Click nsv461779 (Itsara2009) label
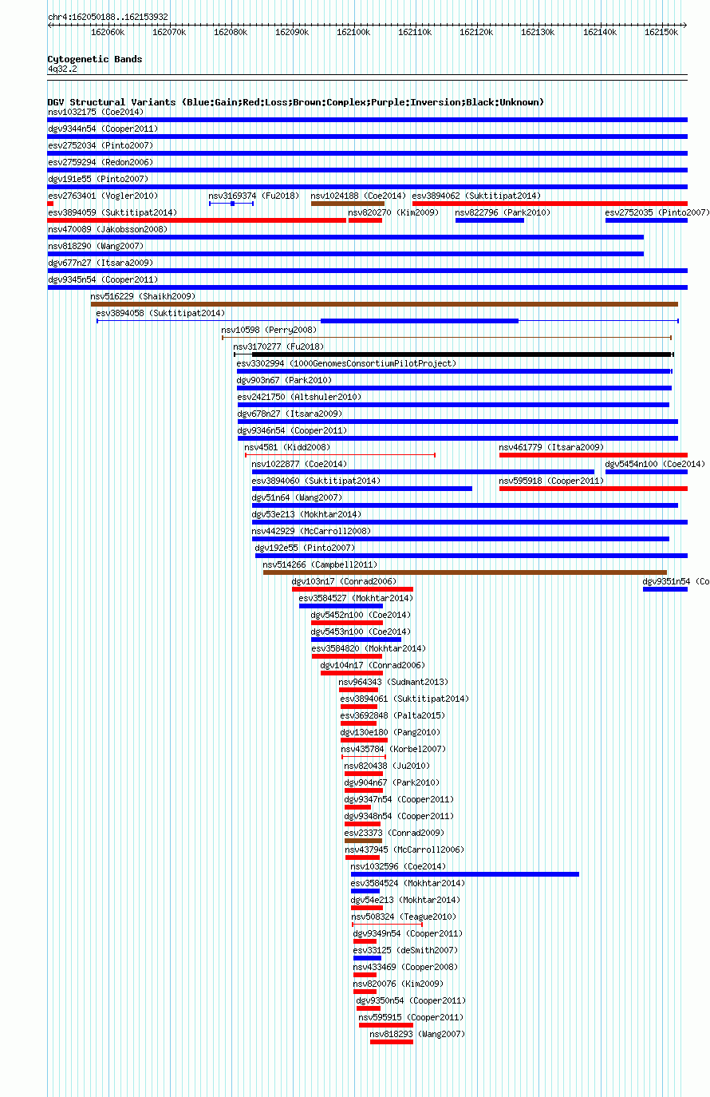 (x=551, y=447)
